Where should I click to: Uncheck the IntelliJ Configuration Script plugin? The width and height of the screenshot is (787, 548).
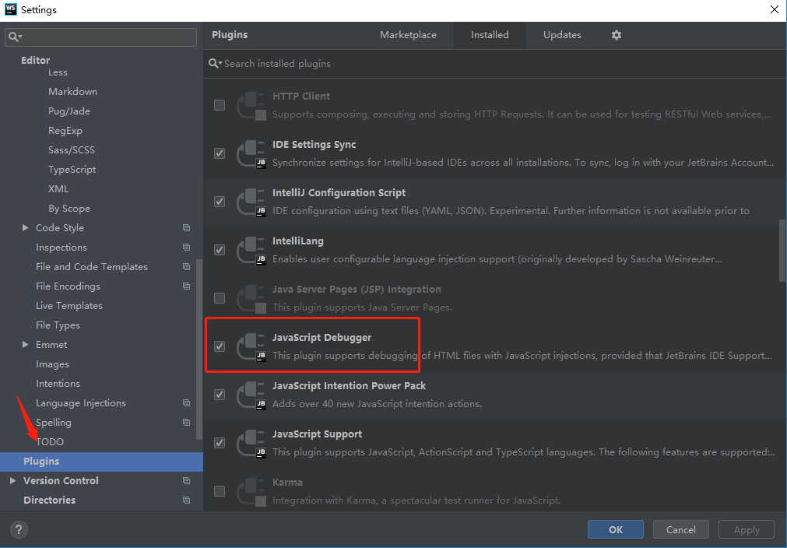pyautogui.click(x=220, y=202)
